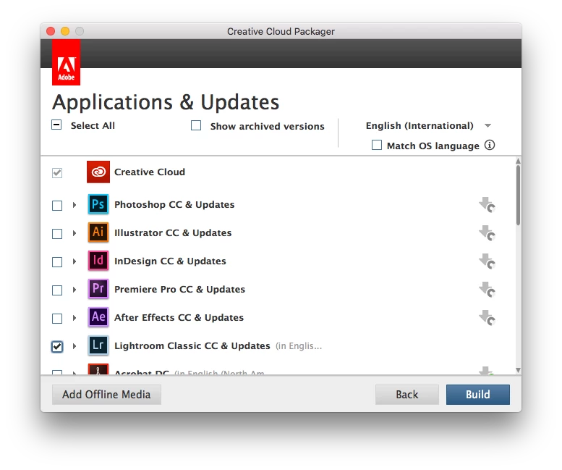Go Back to the previous step

point(407,395)
